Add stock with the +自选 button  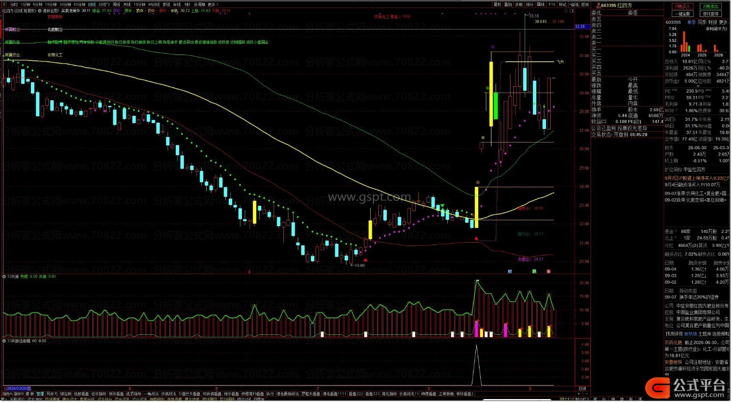(574, 5)
